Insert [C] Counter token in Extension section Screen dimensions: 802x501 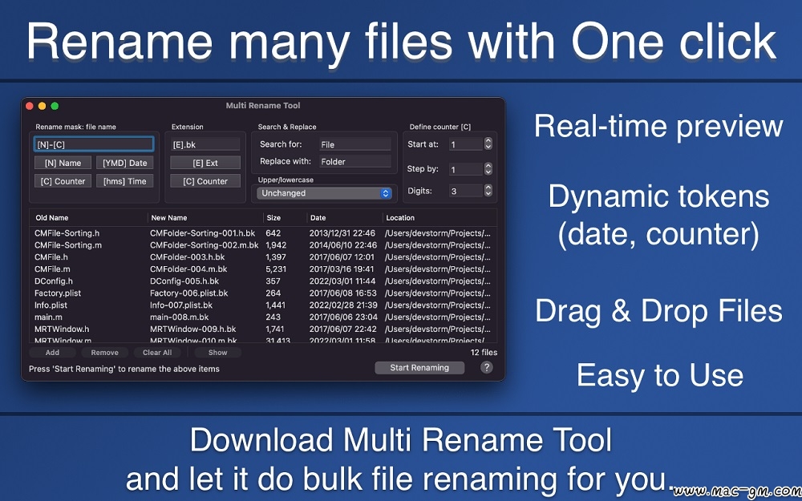(x=205, y=181)
